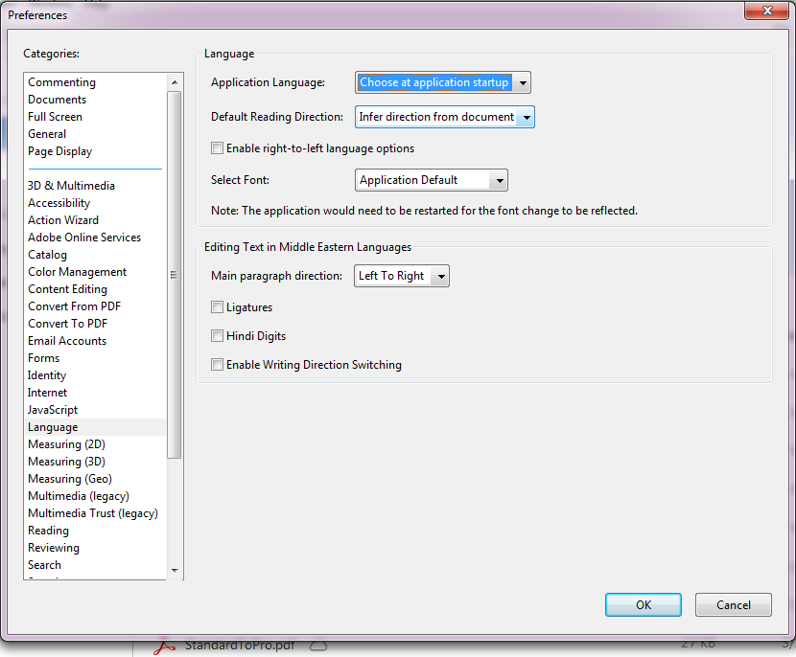The width and height of the screenshot is (796, 657).
Task: Enable right-to-left language options
Action: tap(217, 148)
